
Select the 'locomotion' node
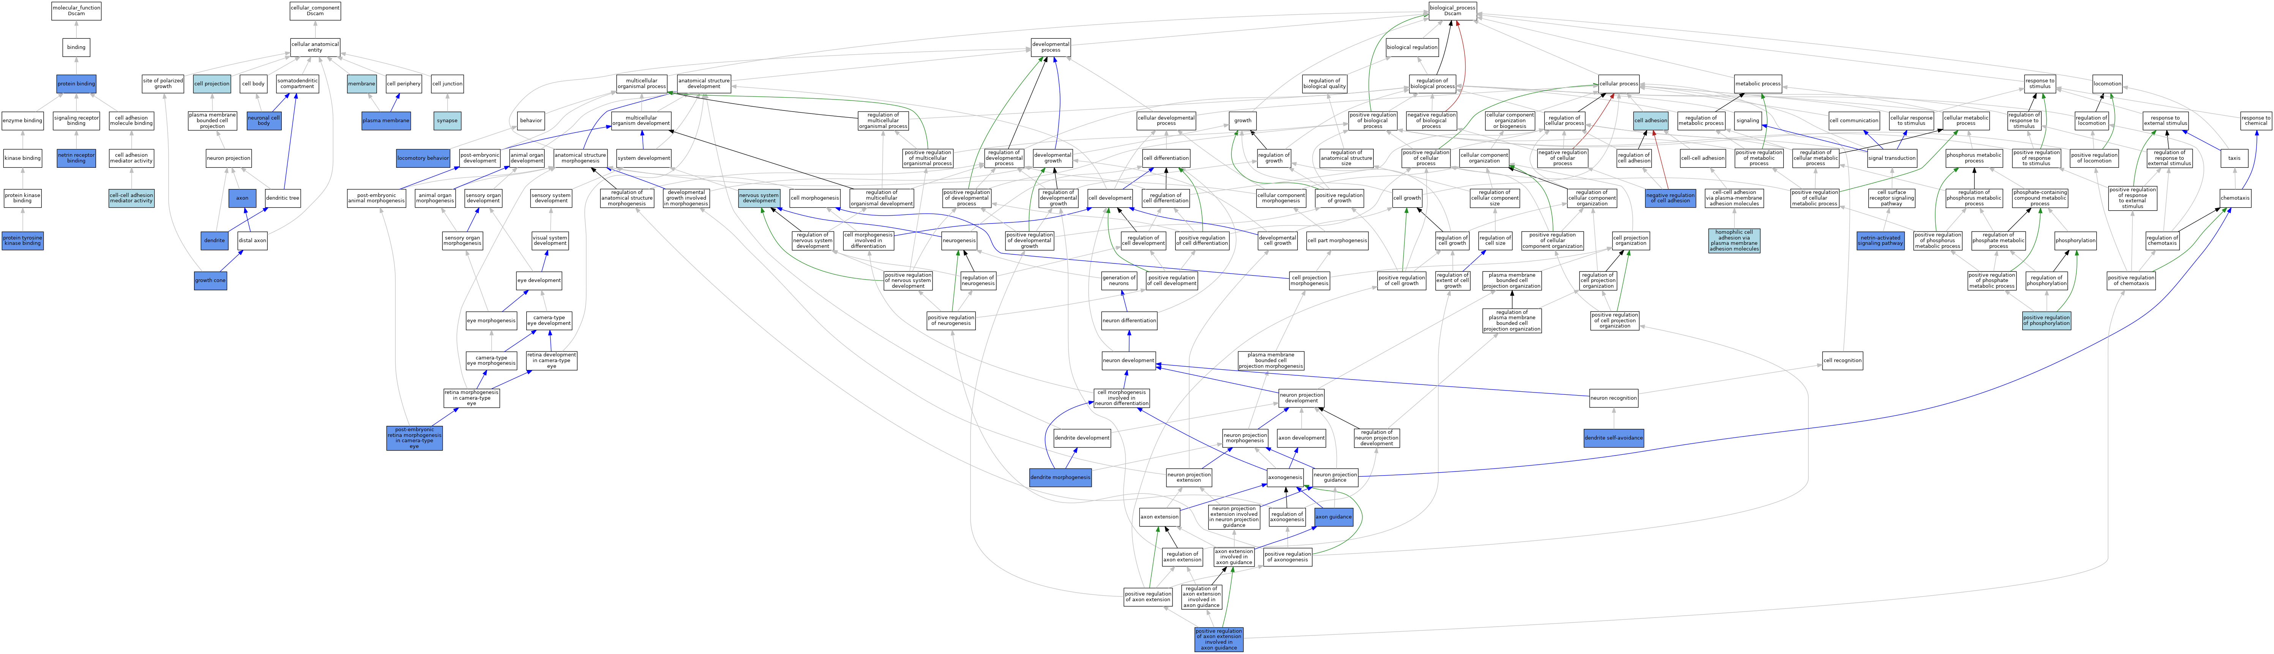pos(2107,84)
